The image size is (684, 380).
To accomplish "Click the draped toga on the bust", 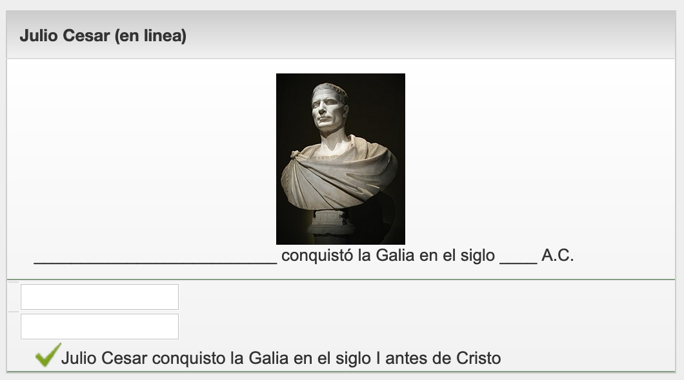I will [x=339, y=174].
